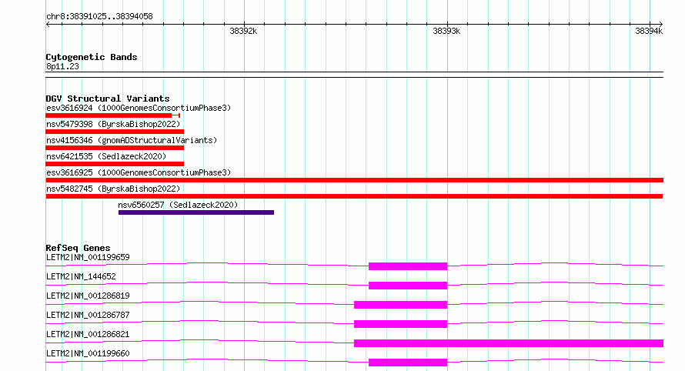Select the LETM2|NM_001286787 transcript label

88,315
